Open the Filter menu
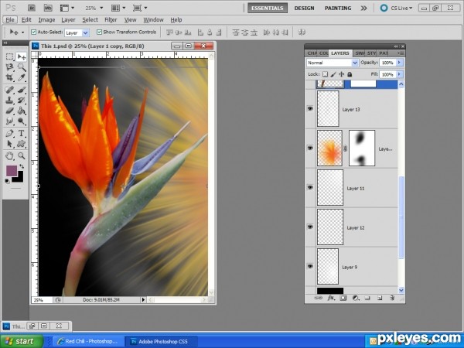 point(111,20)
